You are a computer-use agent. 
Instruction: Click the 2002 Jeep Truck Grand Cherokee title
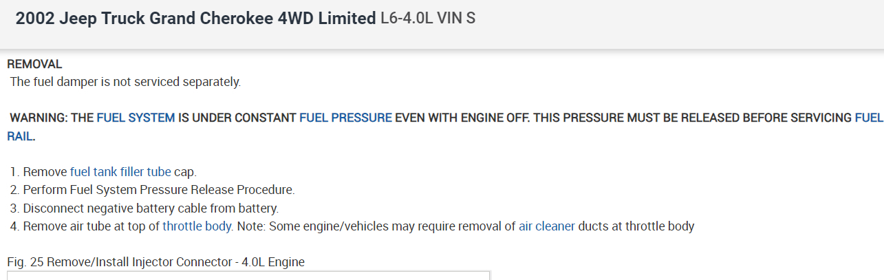[x=195, y=19]
